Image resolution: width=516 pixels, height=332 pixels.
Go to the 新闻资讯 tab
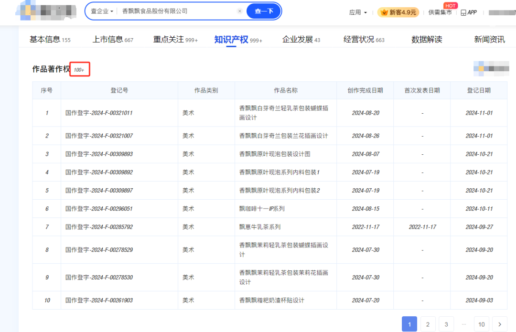[489, 40]
